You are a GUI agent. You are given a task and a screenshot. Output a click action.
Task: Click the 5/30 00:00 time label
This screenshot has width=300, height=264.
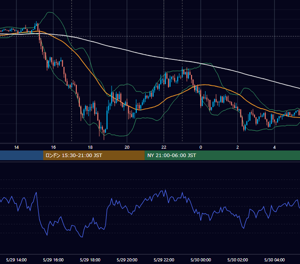click(x=201, y=260)
